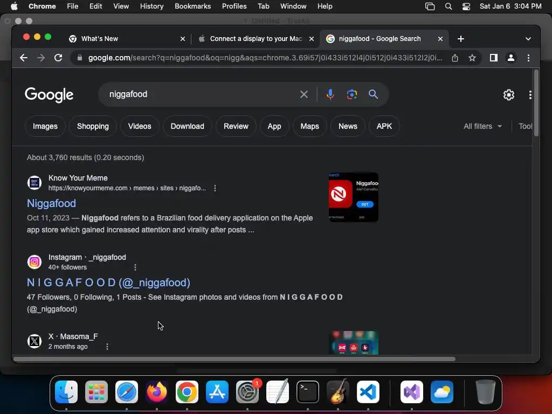
Task: Expand the All filters dropdown
Action: pyautogui.click(x=482, y=126)
